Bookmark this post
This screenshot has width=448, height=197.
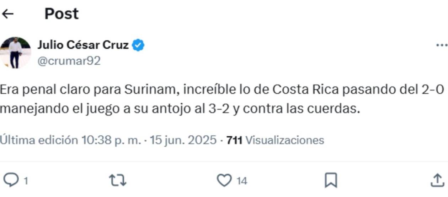(331, 181)
